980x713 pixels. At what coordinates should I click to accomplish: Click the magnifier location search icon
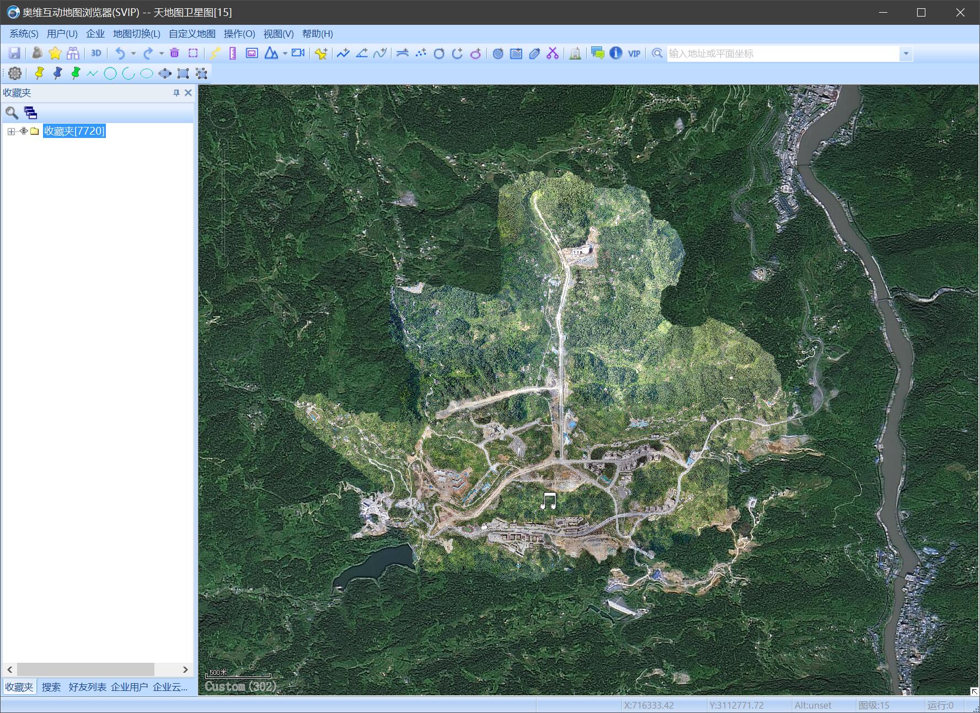657,53
